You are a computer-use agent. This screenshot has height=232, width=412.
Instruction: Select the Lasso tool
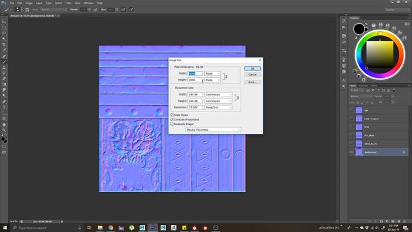point(4,33)
